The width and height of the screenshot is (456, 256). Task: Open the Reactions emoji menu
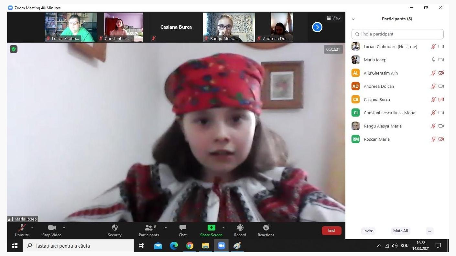pos(266,228)
